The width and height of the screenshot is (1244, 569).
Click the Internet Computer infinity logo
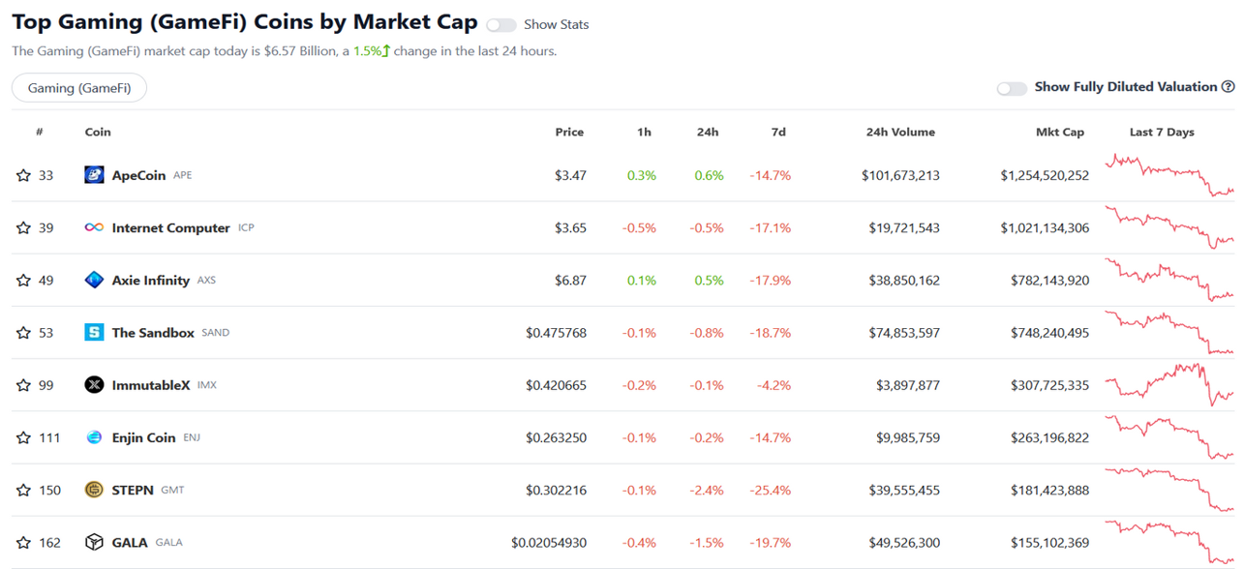coord(94,227)
